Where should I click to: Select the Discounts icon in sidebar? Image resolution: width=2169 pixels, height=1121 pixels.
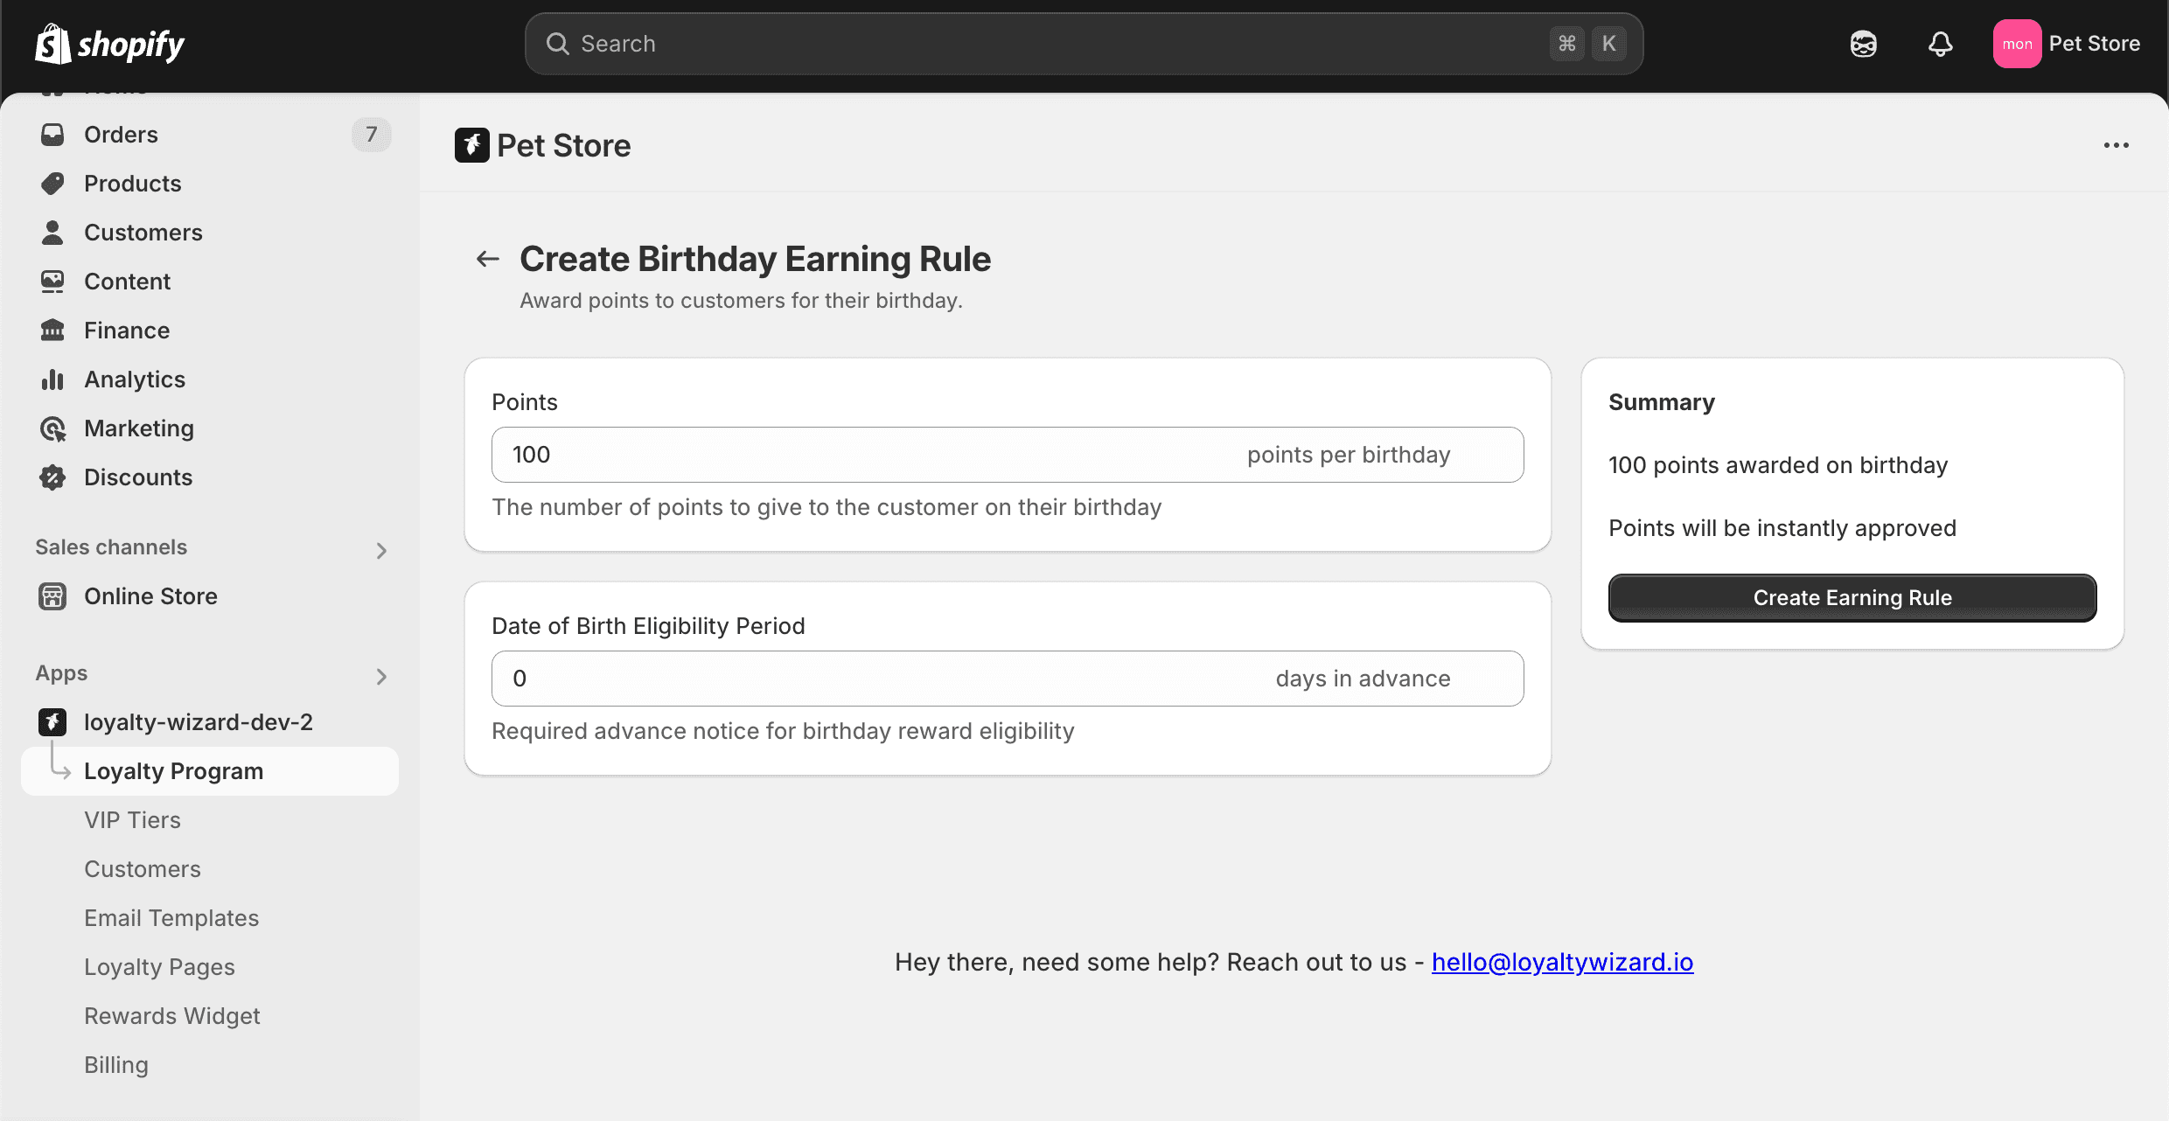(53, 477)
